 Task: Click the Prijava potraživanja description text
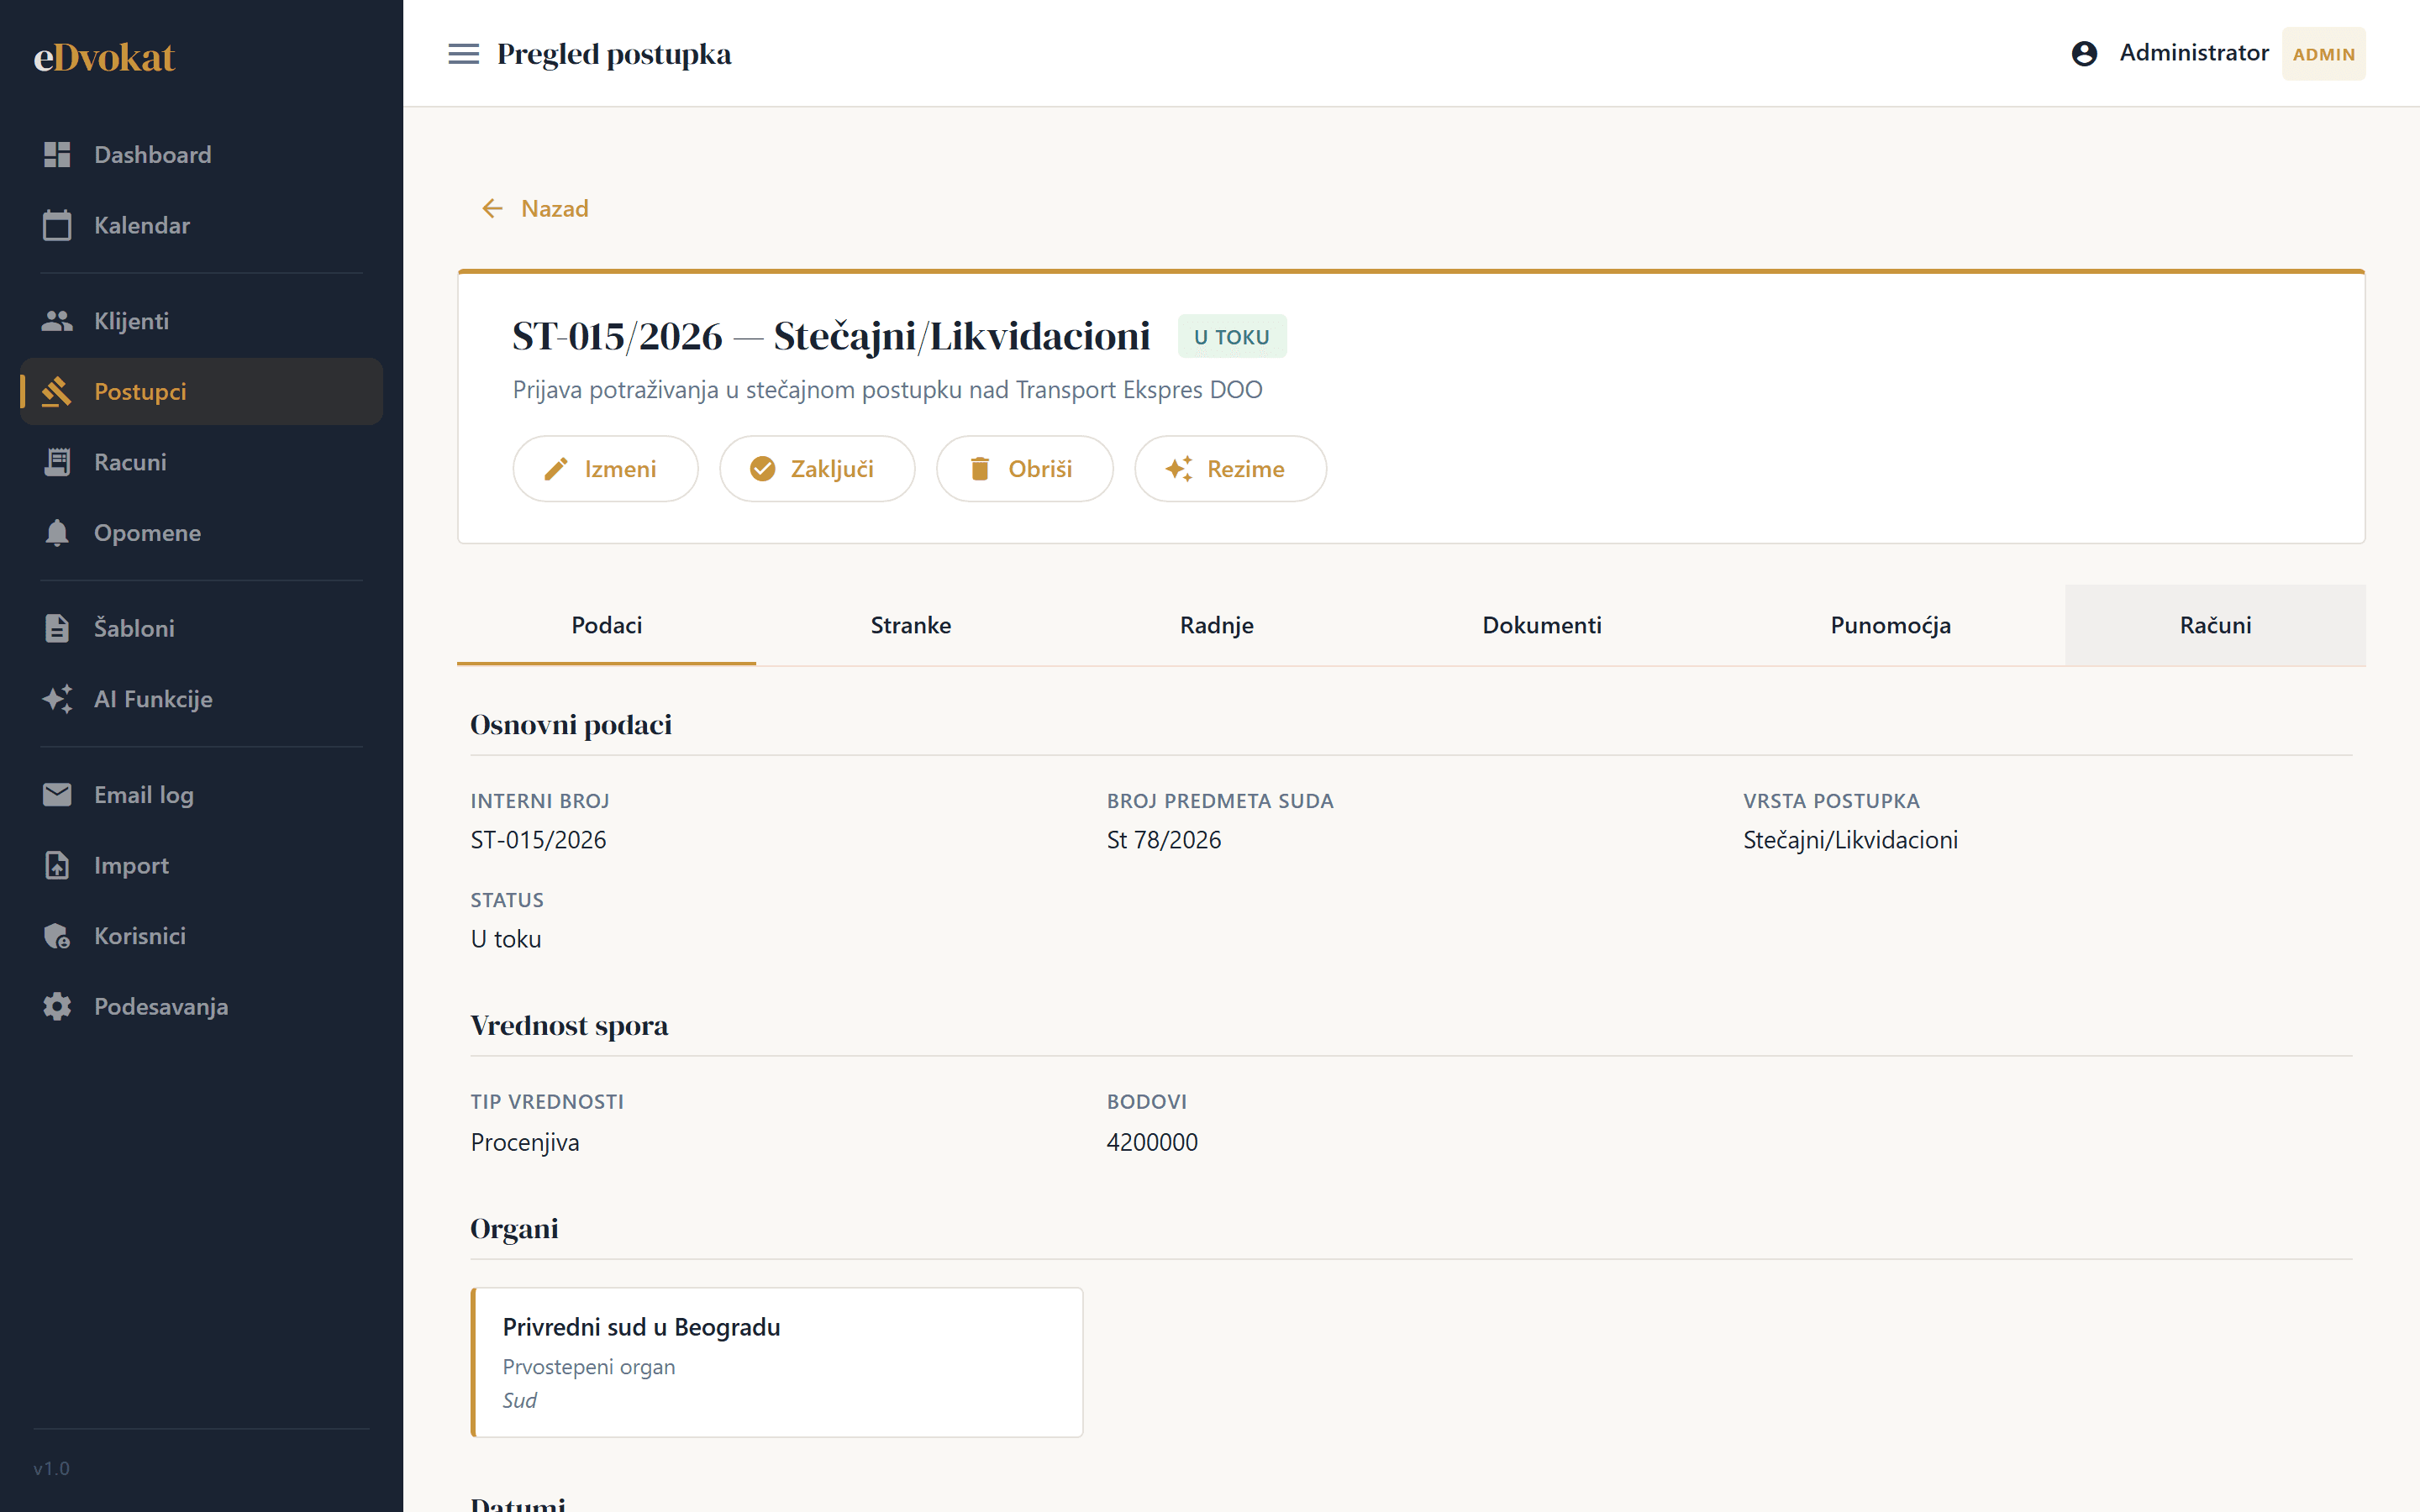(887, 390)
